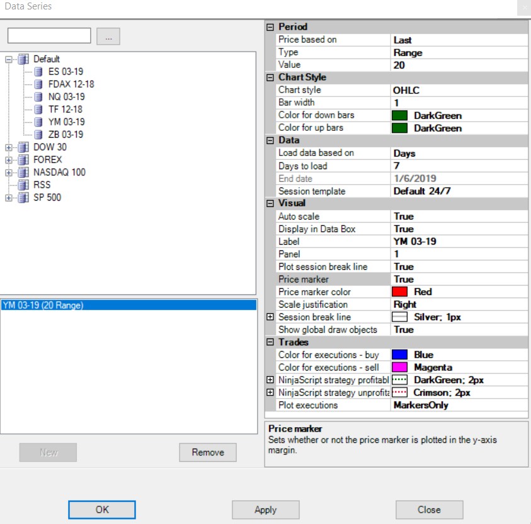Screen dimensions: 531x524
Task: Click the Label value YM 03-19
Action: pyautogui.click(x=459, y=242)
